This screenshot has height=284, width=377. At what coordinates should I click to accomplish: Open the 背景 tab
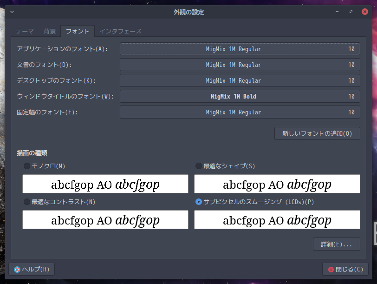point(49,31)
